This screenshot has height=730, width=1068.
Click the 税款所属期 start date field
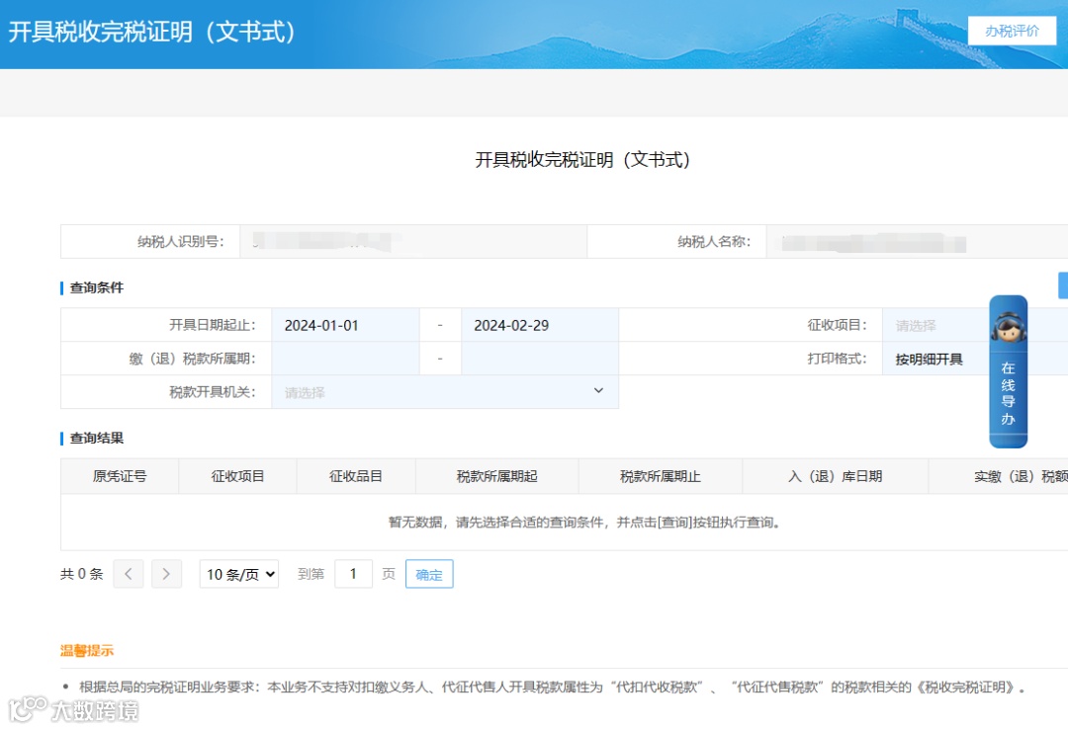point(345,359)
